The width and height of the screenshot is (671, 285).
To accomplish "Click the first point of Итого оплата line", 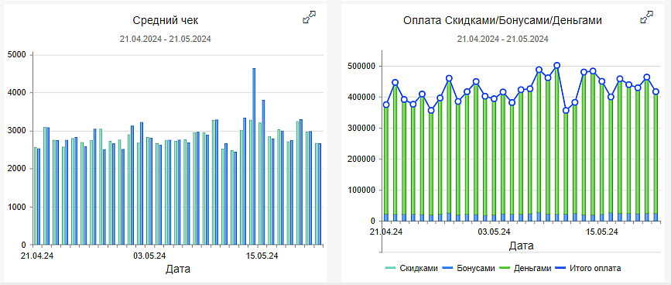I will click(386, 105).
